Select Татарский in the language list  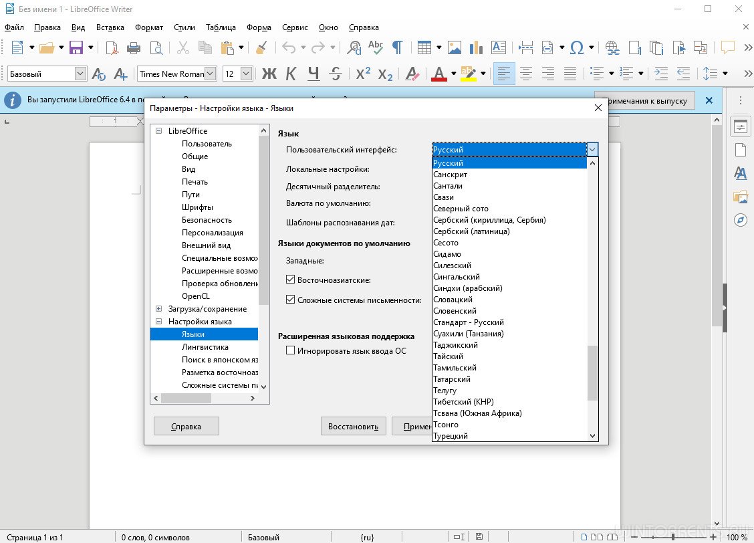click(452, 379)
